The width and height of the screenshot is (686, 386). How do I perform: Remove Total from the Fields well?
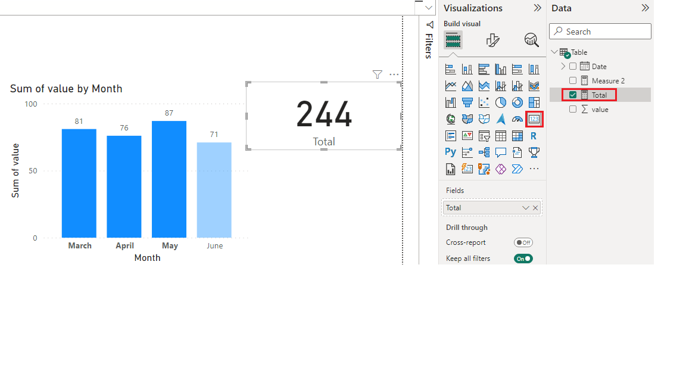coord(535,208)
